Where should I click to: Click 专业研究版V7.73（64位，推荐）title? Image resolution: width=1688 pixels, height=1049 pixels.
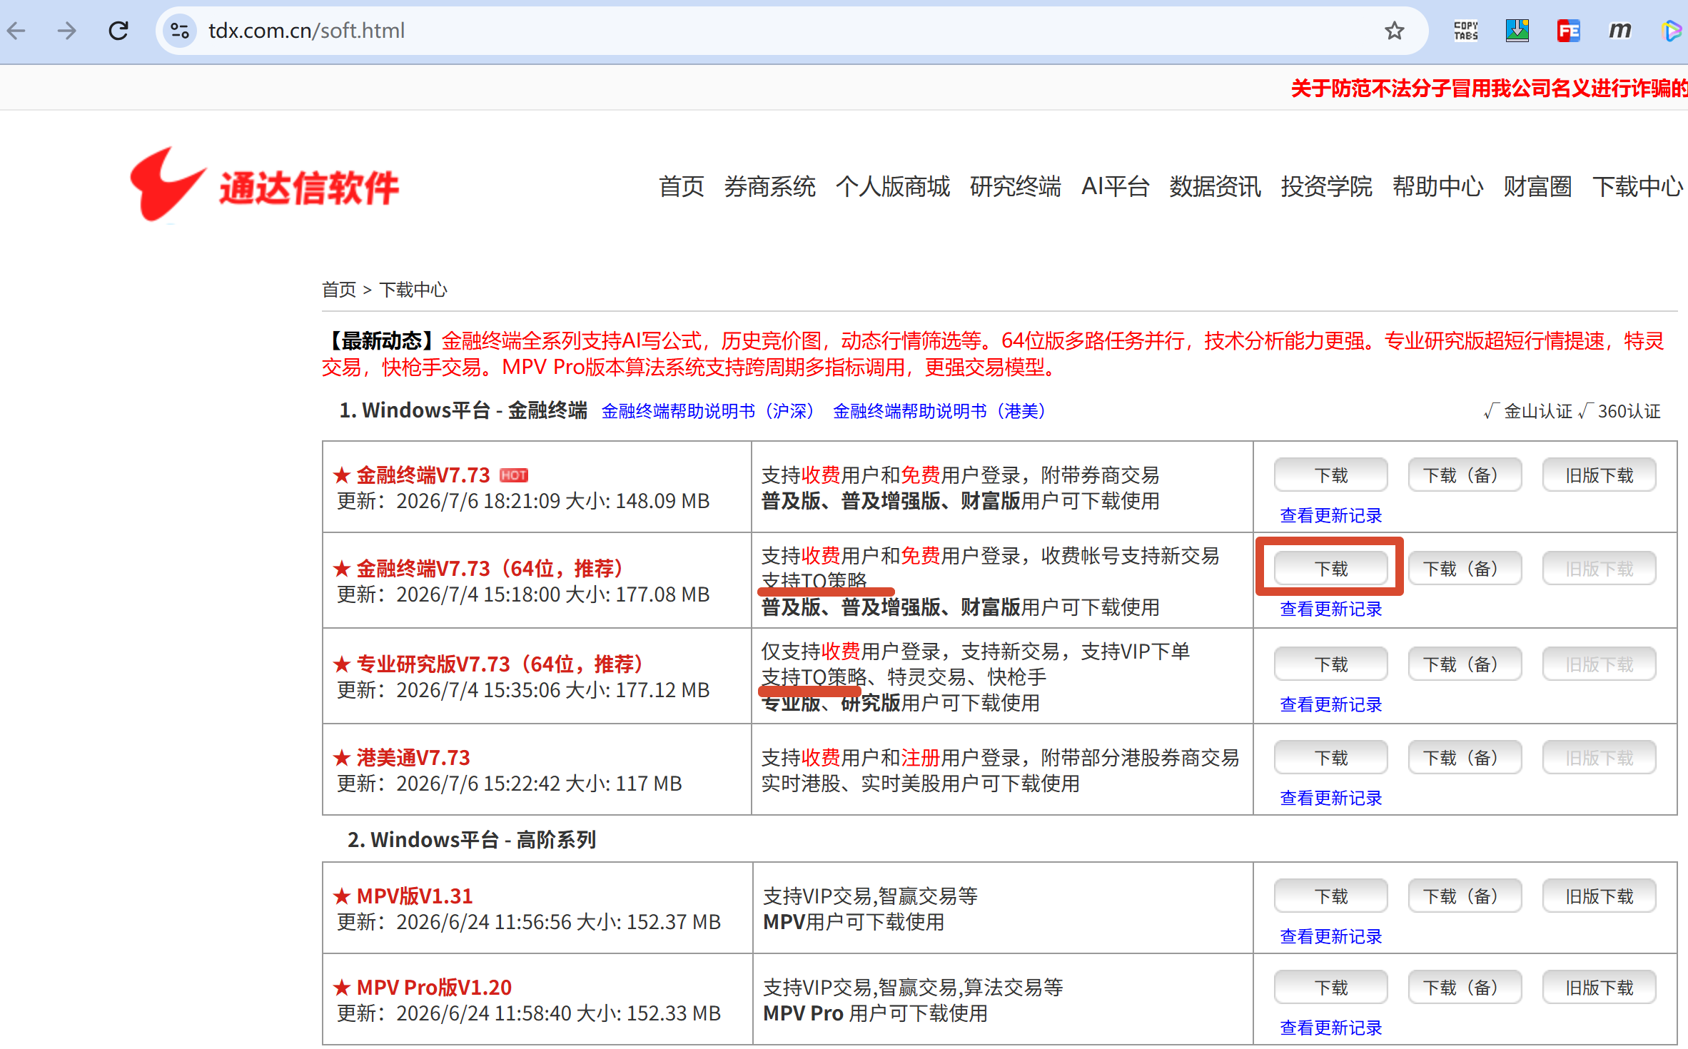500,664
